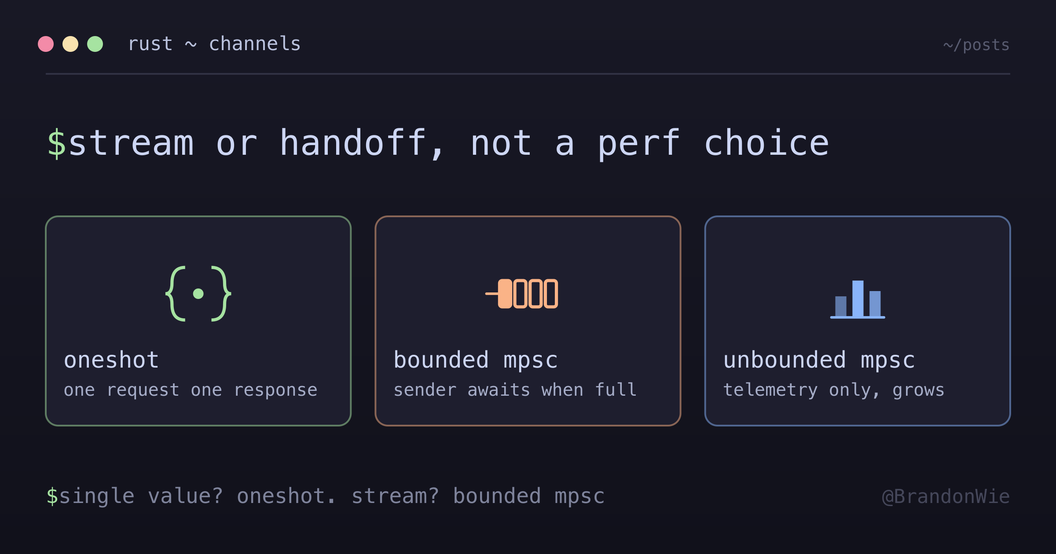The image size is (1056, 554).
Task: Click the footer single value summary
Action: click(332, 496)
